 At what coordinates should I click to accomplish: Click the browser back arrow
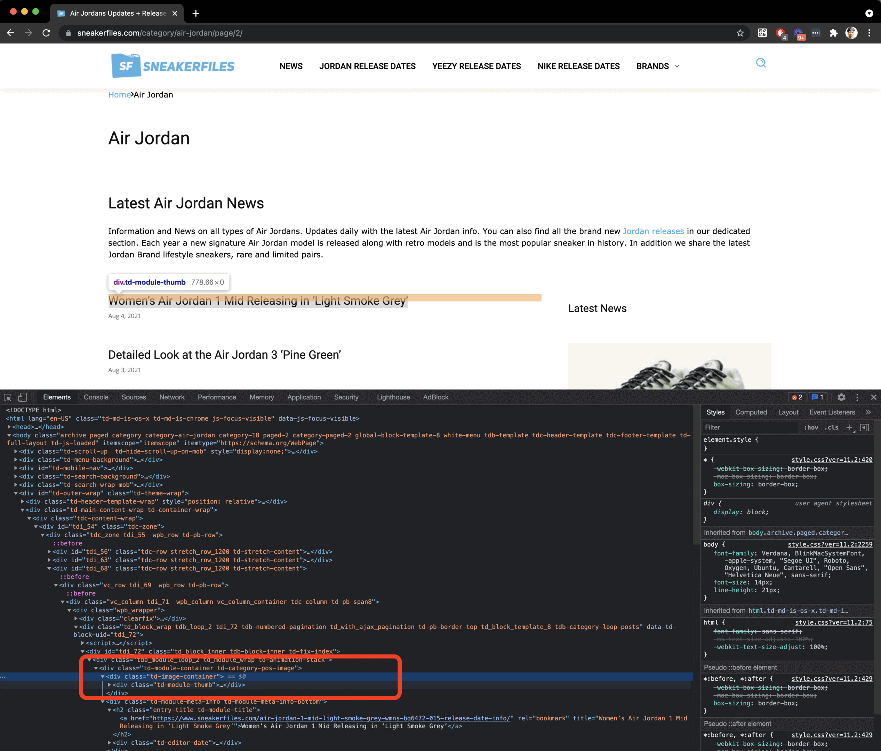tap(11, 33)
